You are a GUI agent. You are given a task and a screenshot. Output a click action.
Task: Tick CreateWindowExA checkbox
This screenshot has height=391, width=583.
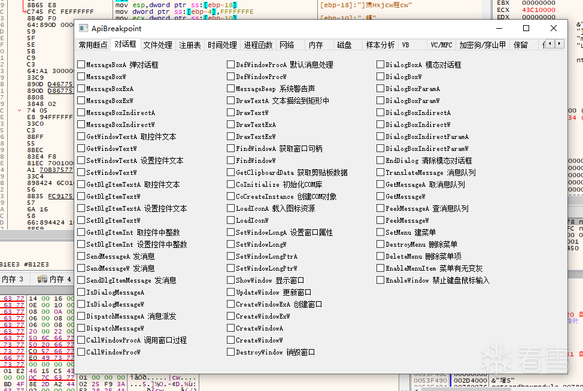point(230,304)
